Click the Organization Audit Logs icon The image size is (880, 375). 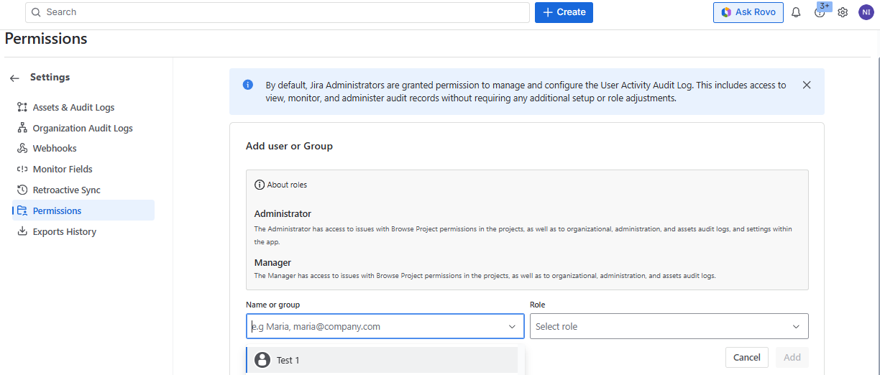pos(22,129)
